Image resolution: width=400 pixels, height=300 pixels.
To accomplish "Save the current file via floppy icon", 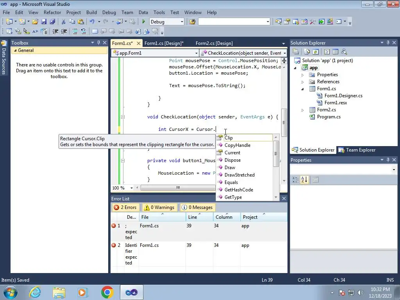I will [x=44, y=22].
